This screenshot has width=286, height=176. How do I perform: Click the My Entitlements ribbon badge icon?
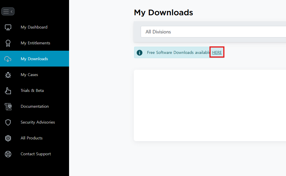[x=8, y=43]
